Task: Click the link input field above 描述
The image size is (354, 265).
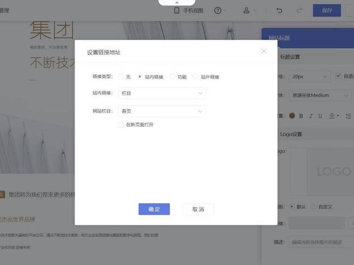Action: click(317, 223)
